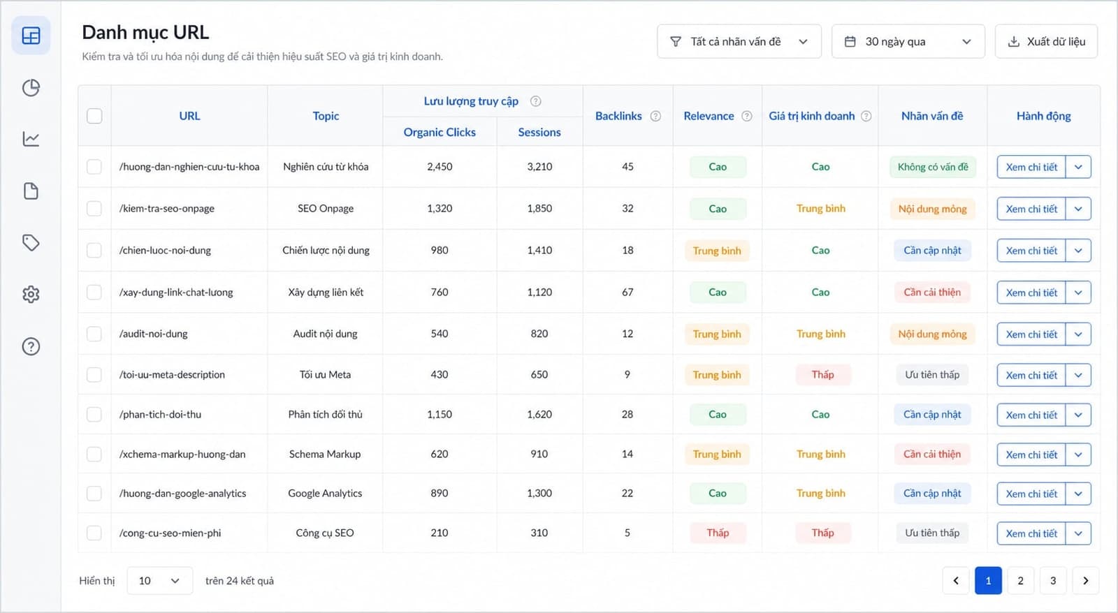1118x613 pixels.
Task: Select the /huong-dan-nghien-cuu-tu-khoa row checkbox
Action: tap(94, 167)
